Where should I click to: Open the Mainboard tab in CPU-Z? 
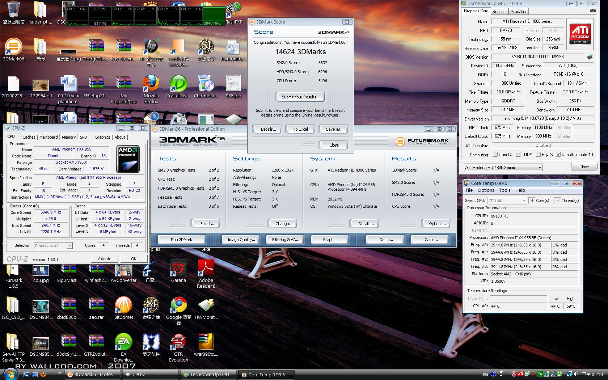pyautogui.click(x=48, y=137)
